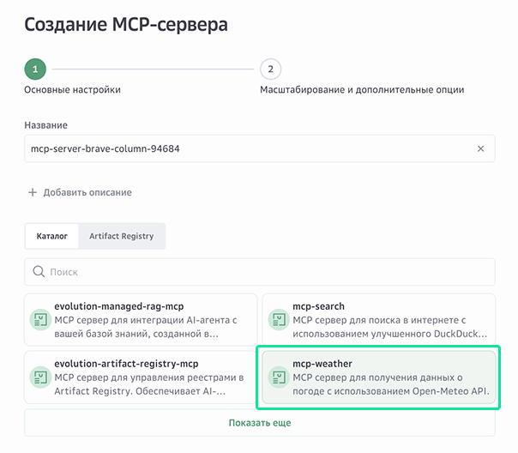Go to step 2 circle indicator
The width and height of the screenshot is (518, 453).
point(270,69)
